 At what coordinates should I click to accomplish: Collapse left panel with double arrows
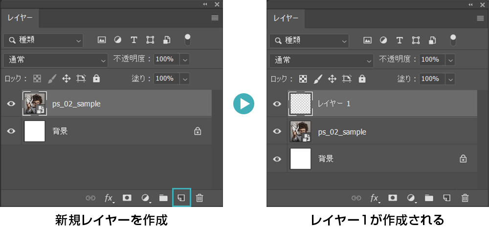coord(205,4)
